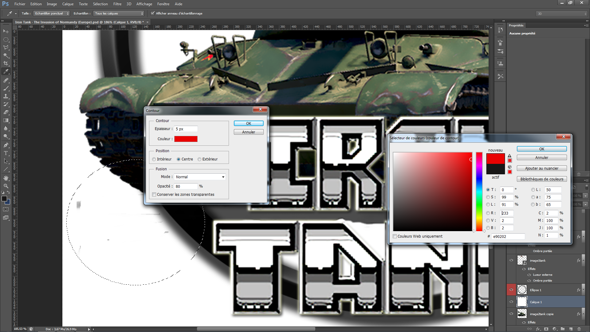Click the red Couleur swatch in Contour
Screen dimensions: 590x332
click(186, 139)
